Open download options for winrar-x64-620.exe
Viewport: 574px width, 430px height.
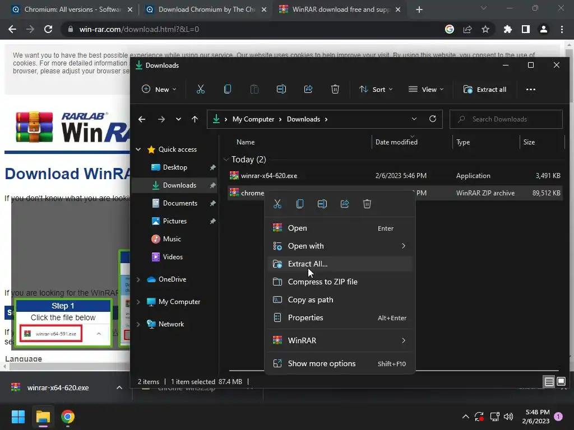pos(119,387)
